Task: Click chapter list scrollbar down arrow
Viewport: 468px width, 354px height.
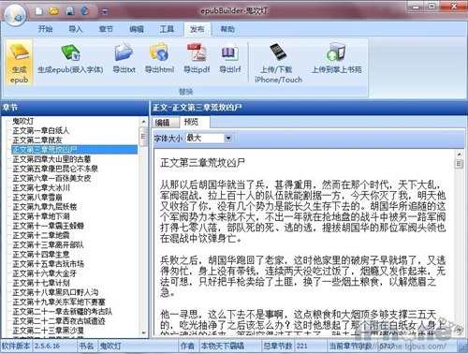Action: tap(143, 332)
